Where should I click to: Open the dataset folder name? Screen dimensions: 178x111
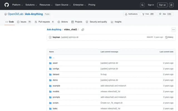point(56,74)
